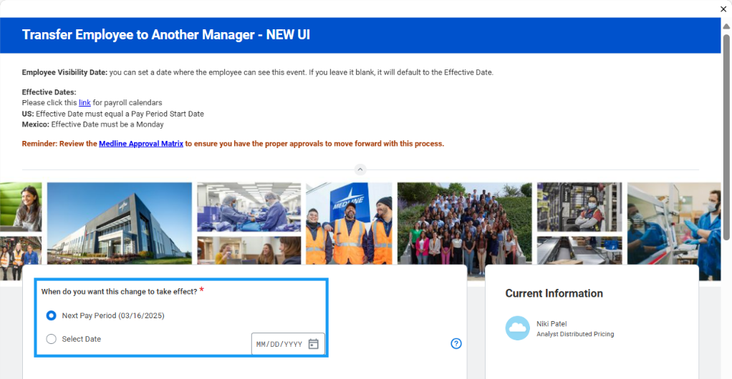Collapse the instructions section with the chevron

(x=360, y=169)
